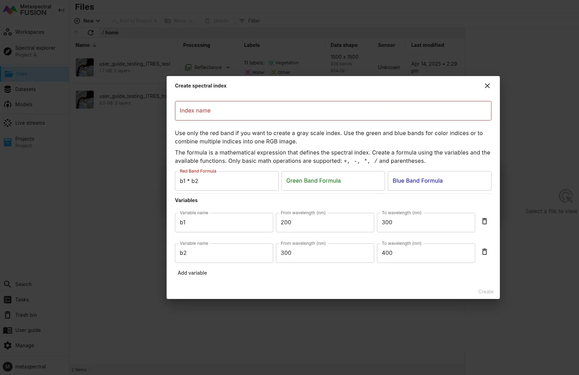Collapse the sidebar with the arrow icon
This screenshot has width=579, height=375.
(61, 10)
